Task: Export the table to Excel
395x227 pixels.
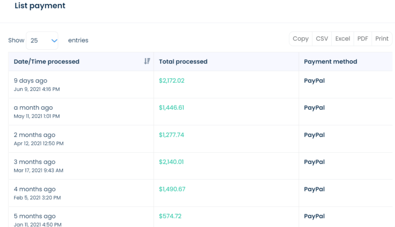Action: [343, 39]
